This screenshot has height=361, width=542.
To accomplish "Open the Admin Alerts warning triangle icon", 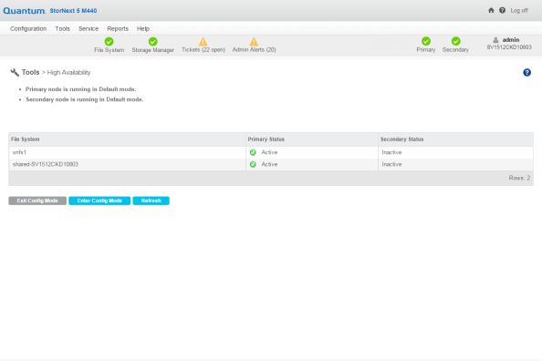I will (254, 41).
